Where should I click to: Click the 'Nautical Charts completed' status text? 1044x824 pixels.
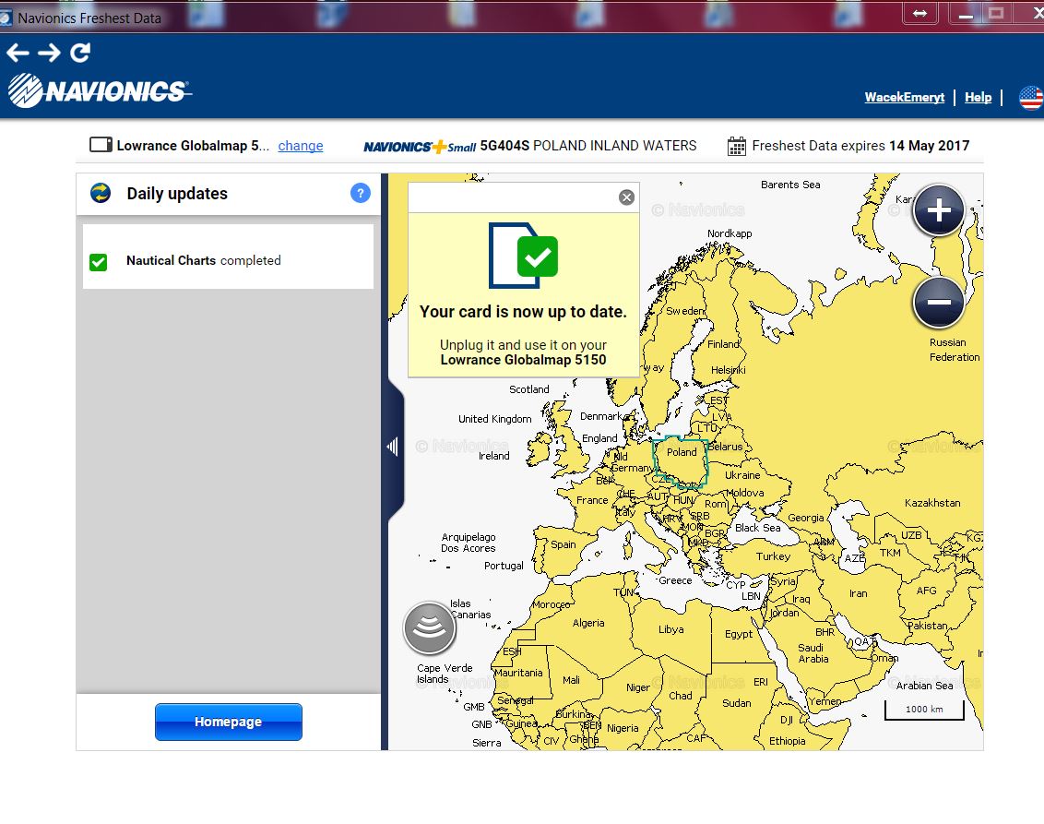(204, 260)
